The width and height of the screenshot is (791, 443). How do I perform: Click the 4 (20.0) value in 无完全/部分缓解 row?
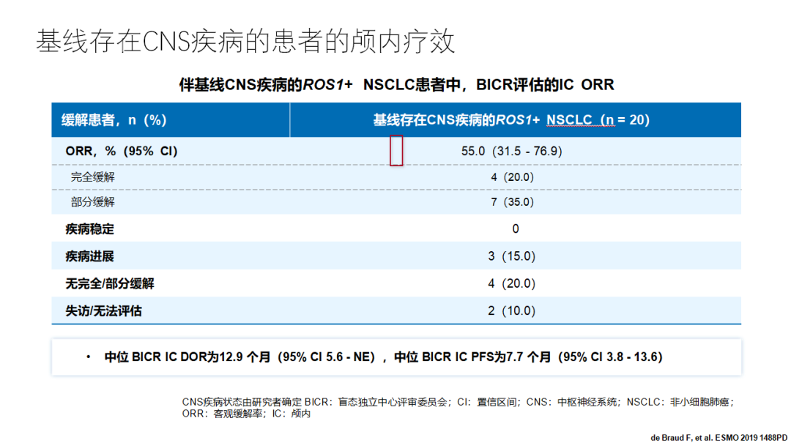click(x=511, y=283)
